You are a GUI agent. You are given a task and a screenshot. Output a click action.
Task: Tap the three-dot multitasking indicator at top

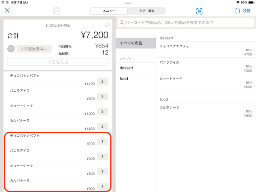pyautogui.click(x=128, y=3)
